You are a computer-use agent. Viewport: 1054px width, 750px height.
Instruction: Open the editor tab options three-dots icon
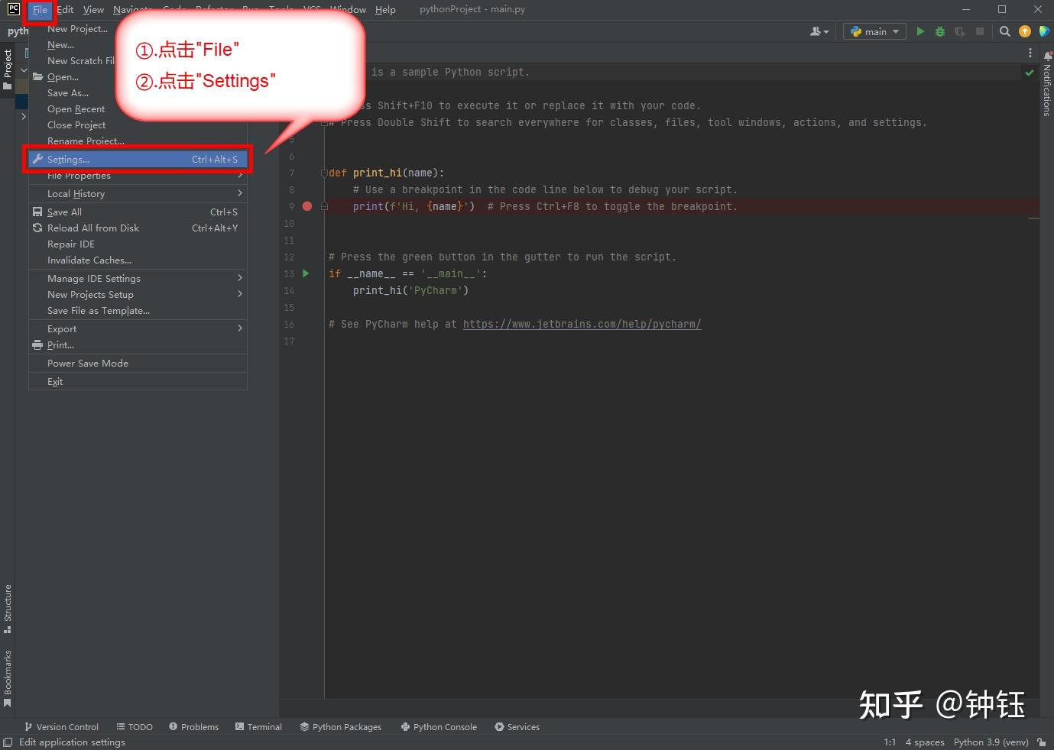[1030, 53]
